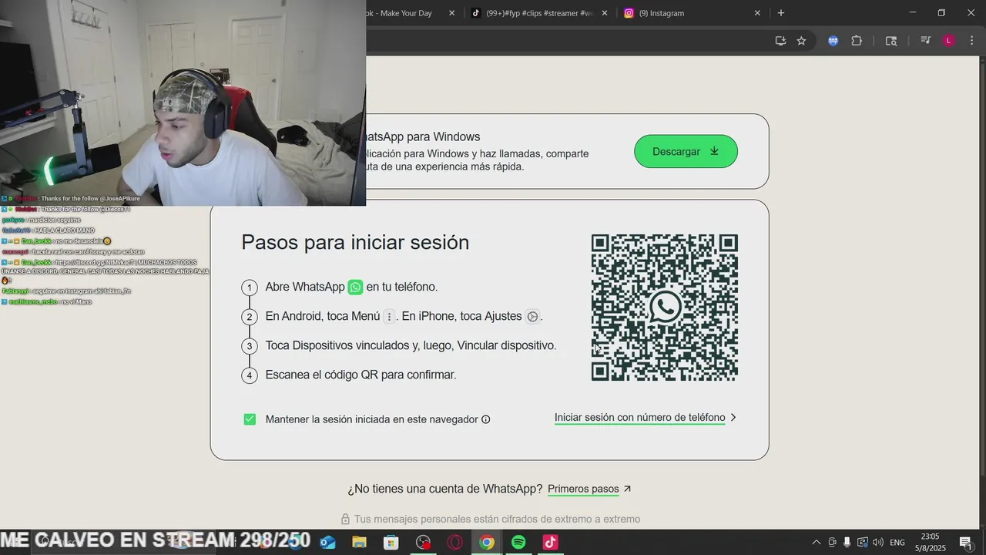Open Microsoft Store from the taskbar
The image size is (986, 555).
click(391, 543)
